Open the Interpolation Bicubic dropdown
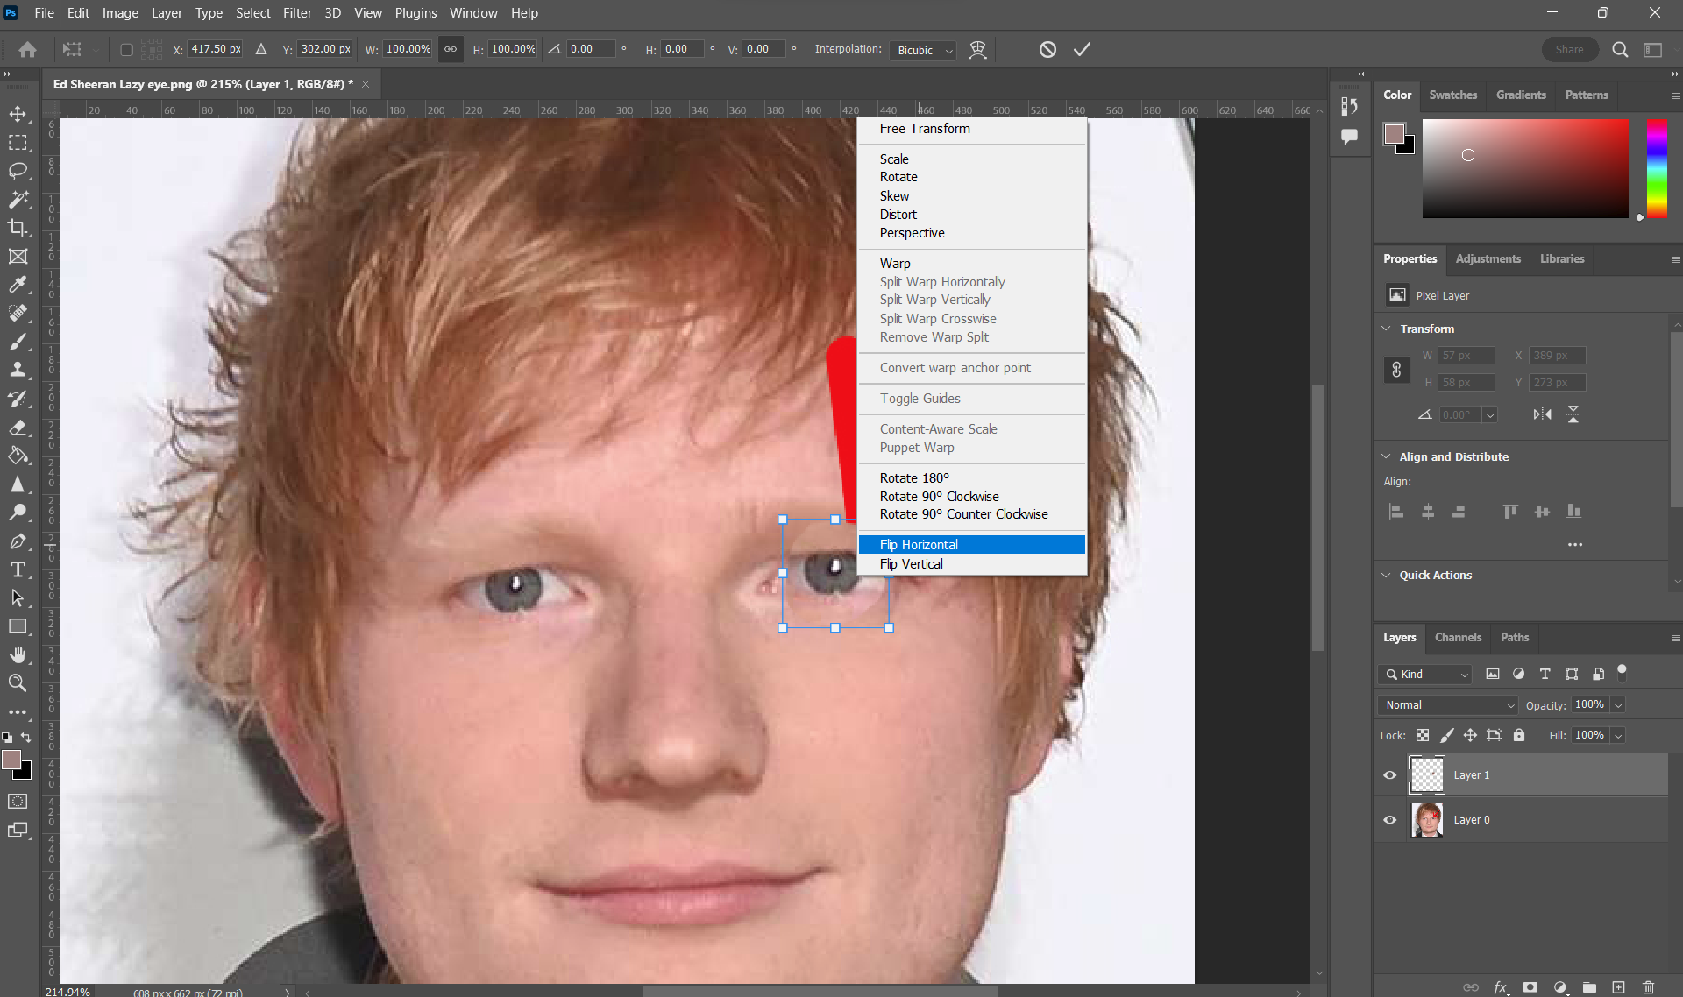 click(x=922, y=50)
